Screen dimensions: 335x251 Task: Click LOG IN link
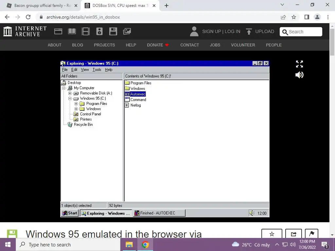tap(233, 32)
